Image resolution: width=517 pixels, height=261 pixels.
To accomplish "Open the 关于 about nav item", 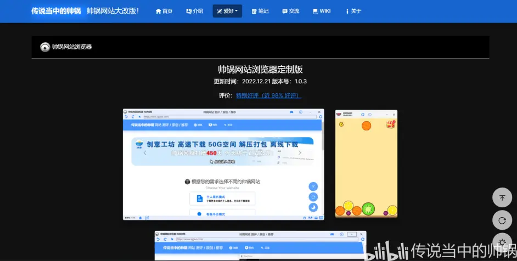I will pyautogui.click(x=353, y=11).
